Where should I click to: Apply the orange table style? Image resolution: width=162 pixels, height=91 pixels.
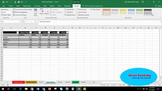pyautogui.click(x=107, y=12)
